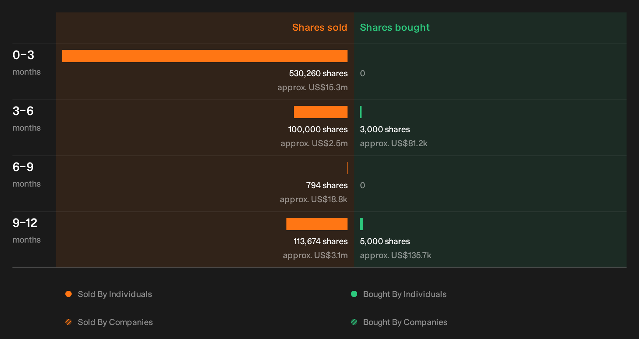The image size is (639, 339).
Task: Click the Shares bought column header
Action: [395, 28]
